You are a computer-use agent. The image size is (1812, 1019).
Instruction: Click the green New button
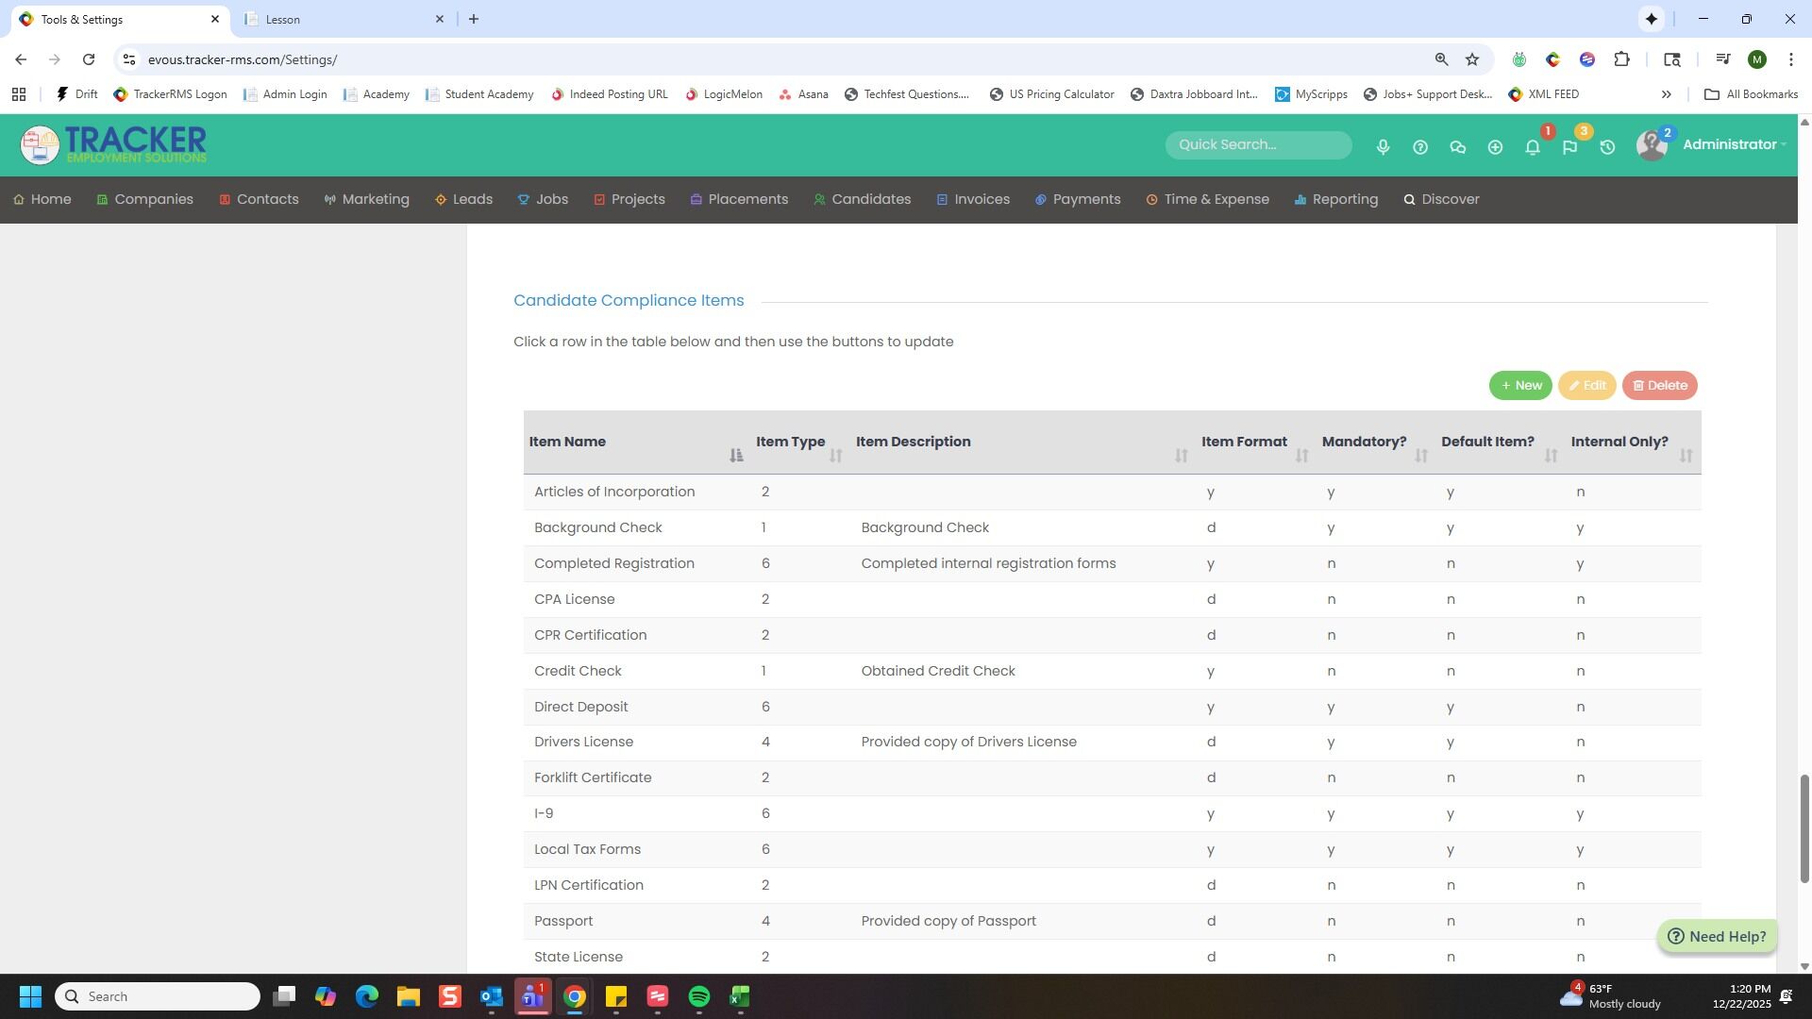(1519, 385)
